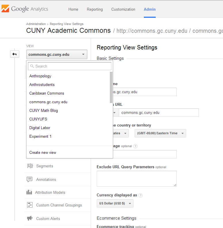Click the Custom Channel Groupings icon
The image size is (223, 228).
tap(30, 205)
